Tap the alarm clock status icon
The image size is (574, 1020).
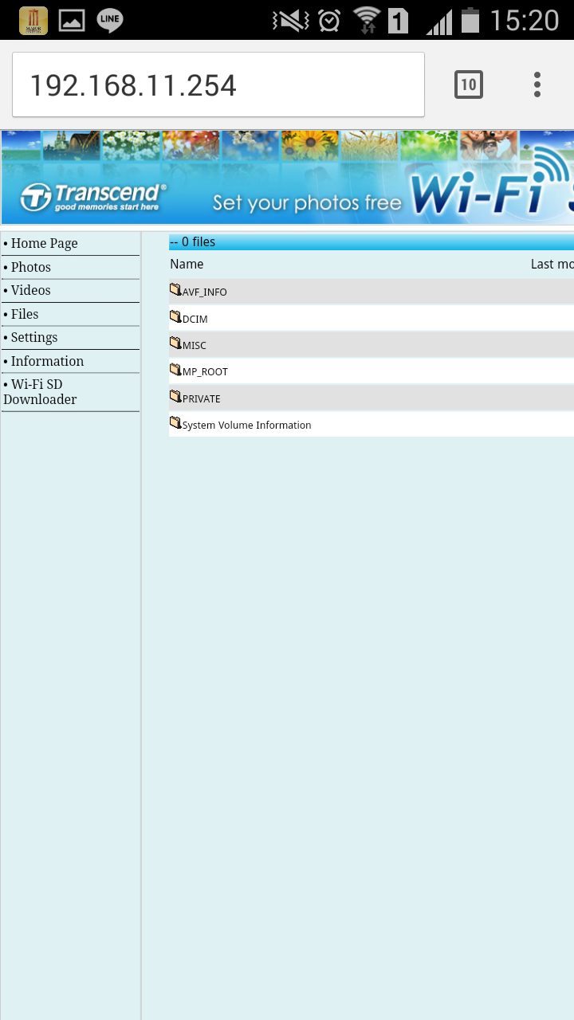coord(329,20)
